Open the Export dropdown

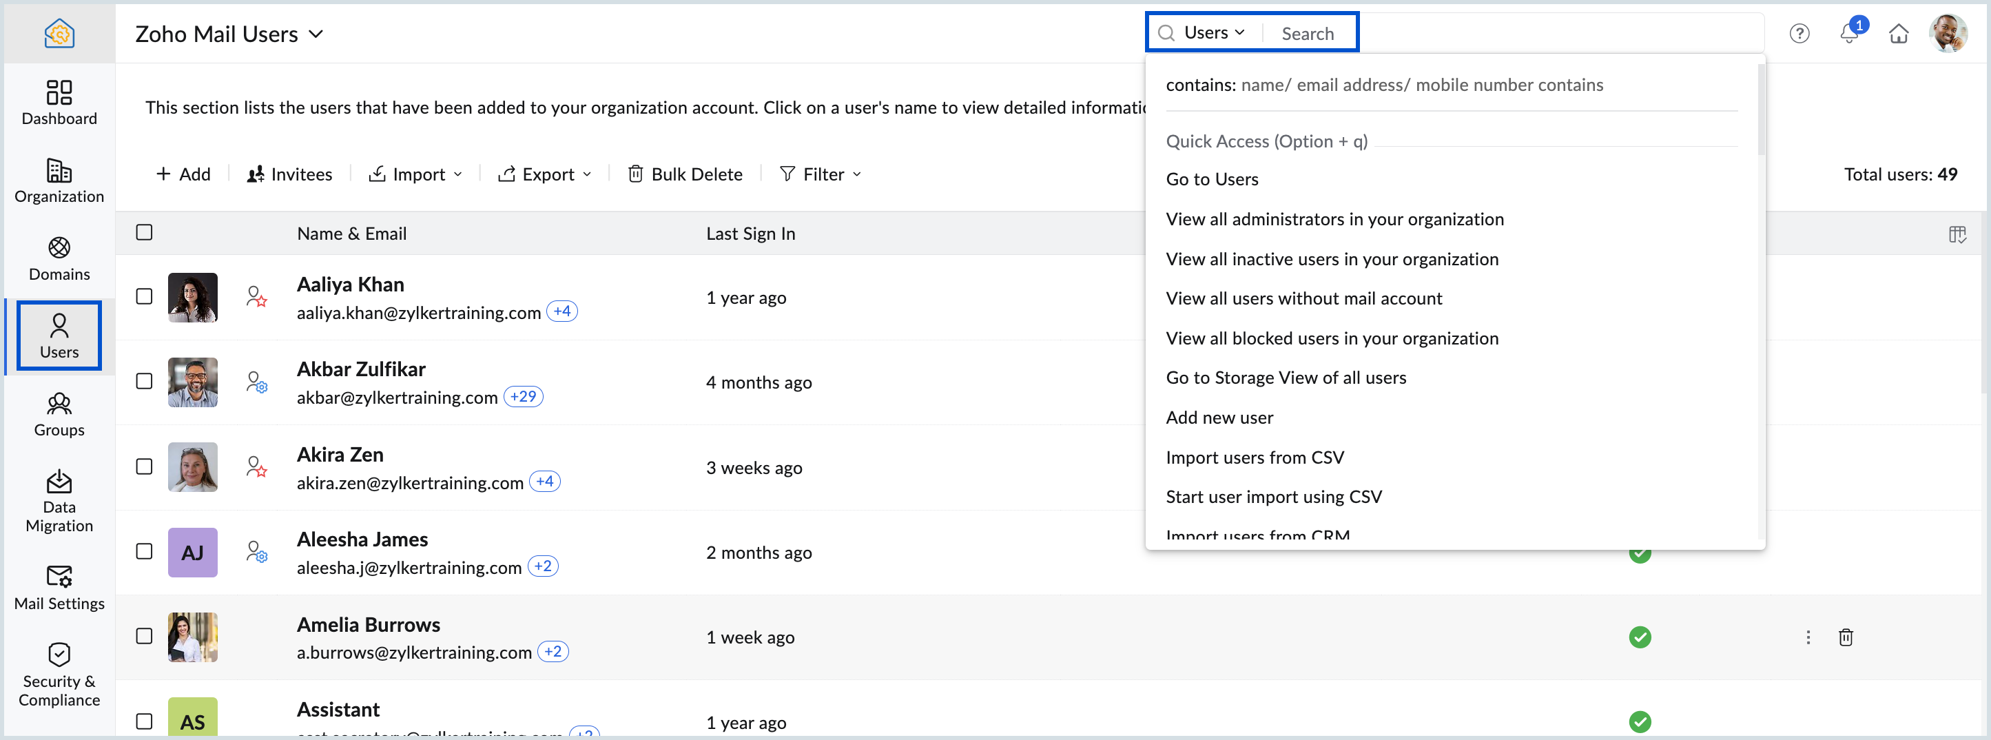click(x=546, y=174)
